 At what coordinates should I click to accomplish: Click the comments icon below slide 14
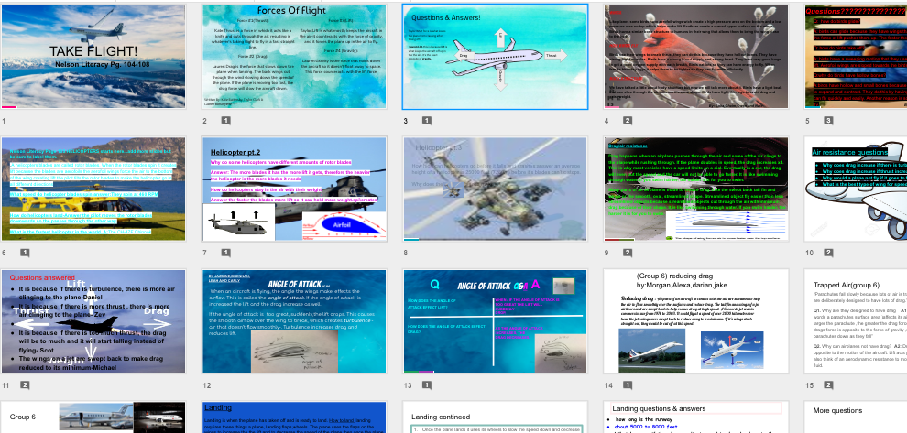click(628, 385)
